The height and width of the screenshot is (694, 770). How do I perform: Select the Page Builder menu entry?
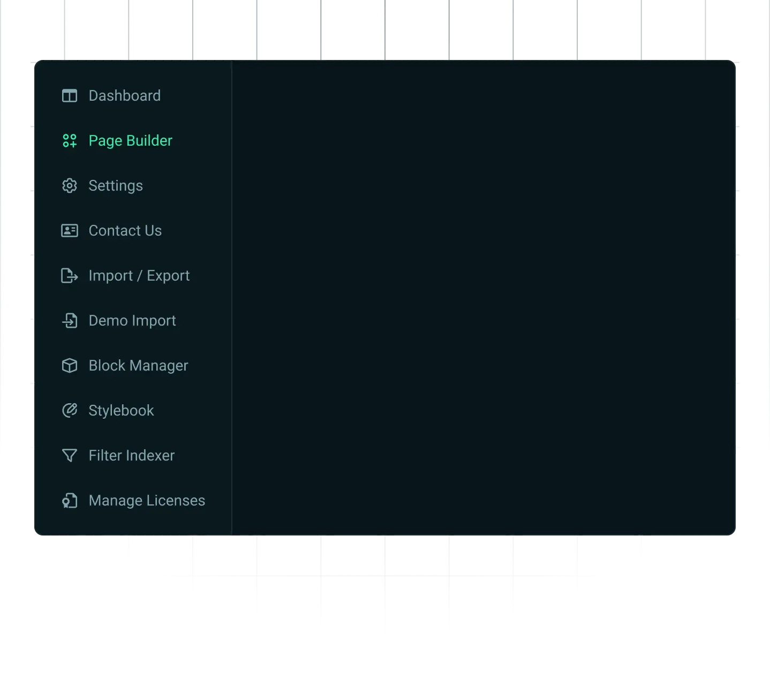click(130, 141)
